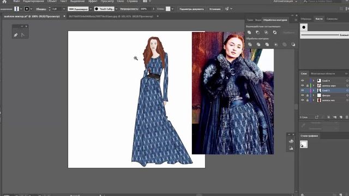Unlock the волосы низ layer
This screenshot has height=196, width=349.
tap(308, 100)
